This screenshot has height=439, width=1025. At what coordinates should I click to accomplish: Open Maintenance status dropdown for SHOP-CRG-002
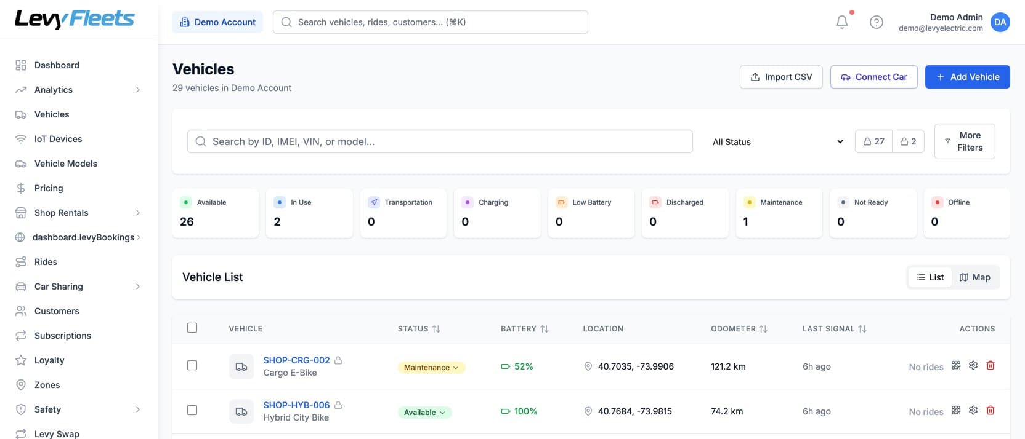tap(431, 368)
